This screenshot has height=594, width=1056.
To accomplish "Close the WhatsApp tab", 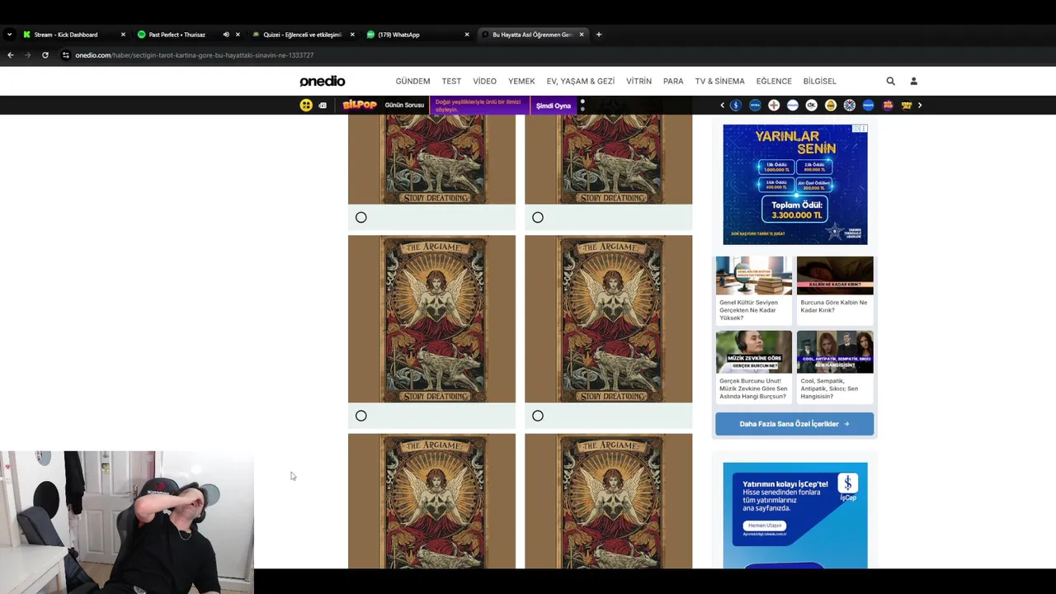I will [467, 35].
